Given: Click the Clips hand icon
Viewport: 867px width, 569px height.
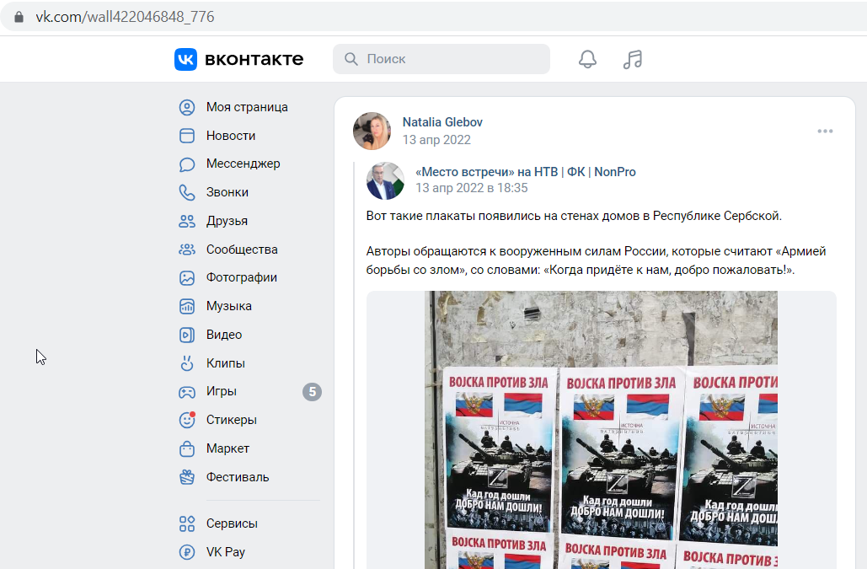Looking at the screenshot, I should (187, 363).
